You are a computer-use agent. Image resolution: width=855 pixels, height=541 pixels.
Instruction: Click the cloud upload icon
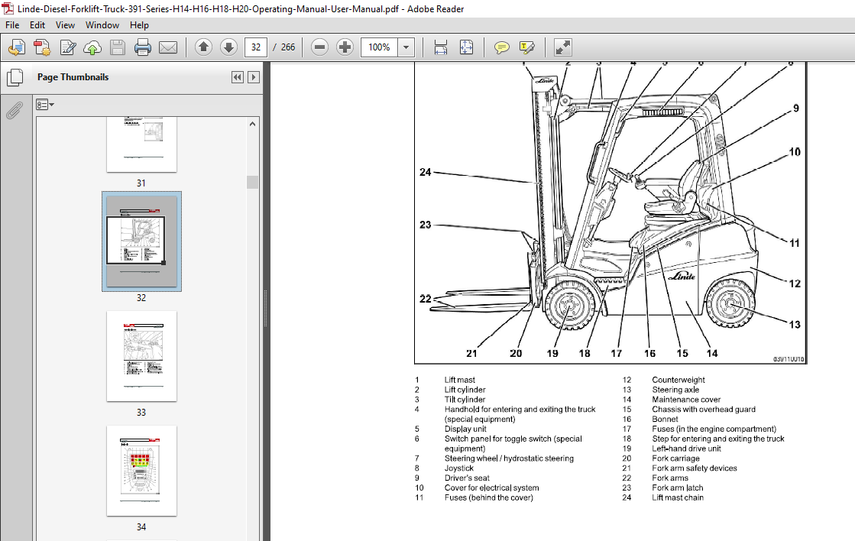tap(92, 47)
